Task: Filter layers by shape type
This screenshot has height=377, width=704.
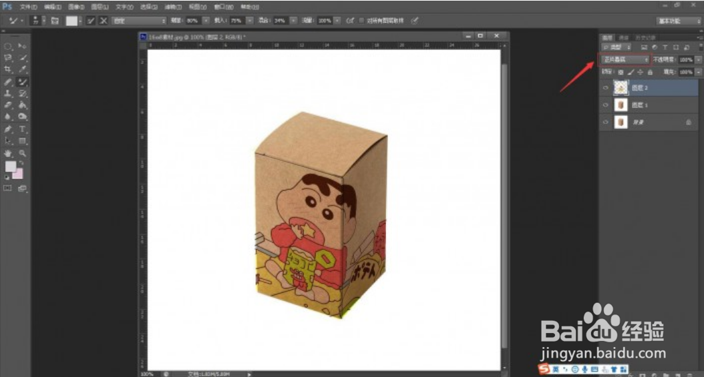Action: 676,47
